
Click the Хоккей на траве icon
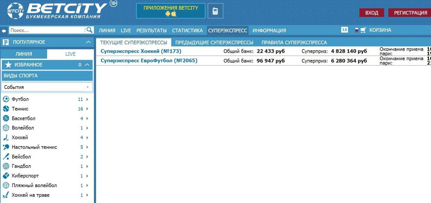[6, 195]
